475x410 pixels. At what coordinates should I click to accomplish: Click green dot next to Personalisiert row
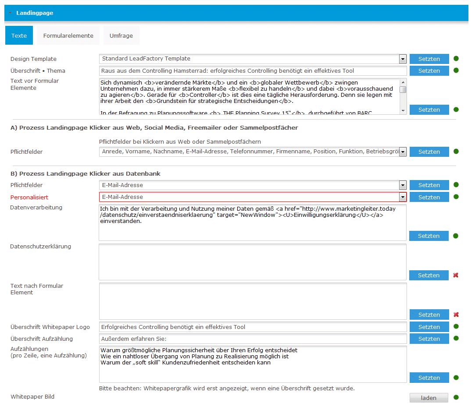[x=456, y=197]
